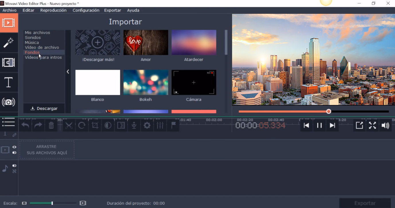Toggle visibility of the video track eye icon
Screen dimensions: 395x208
pos(14,147)
